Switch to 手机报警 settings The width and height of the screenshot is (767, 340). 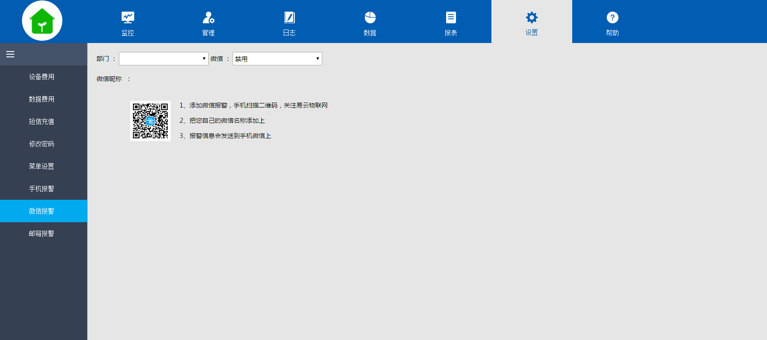pos(44,189)
